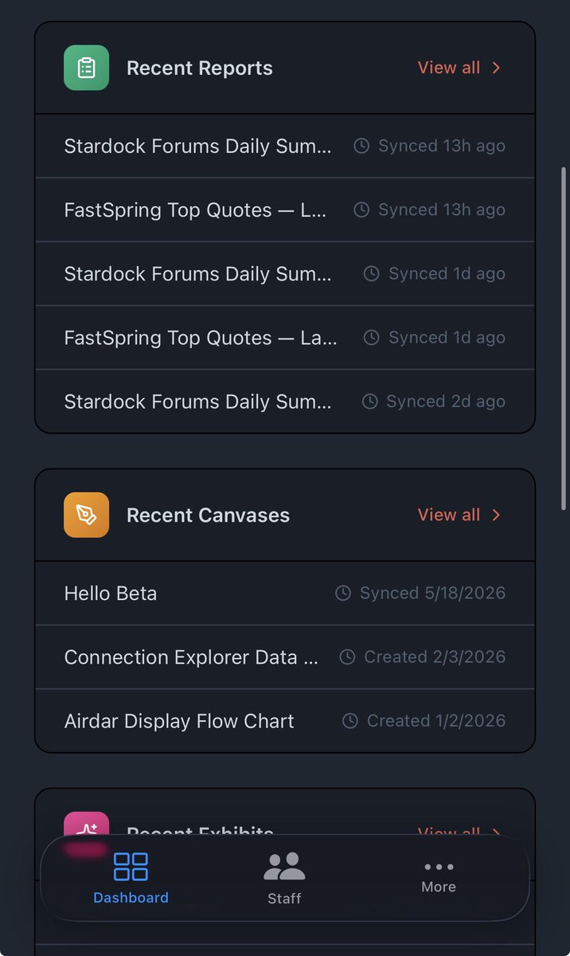Open Airdar Display Flow Chart canvas

click(x=285, y=721)
